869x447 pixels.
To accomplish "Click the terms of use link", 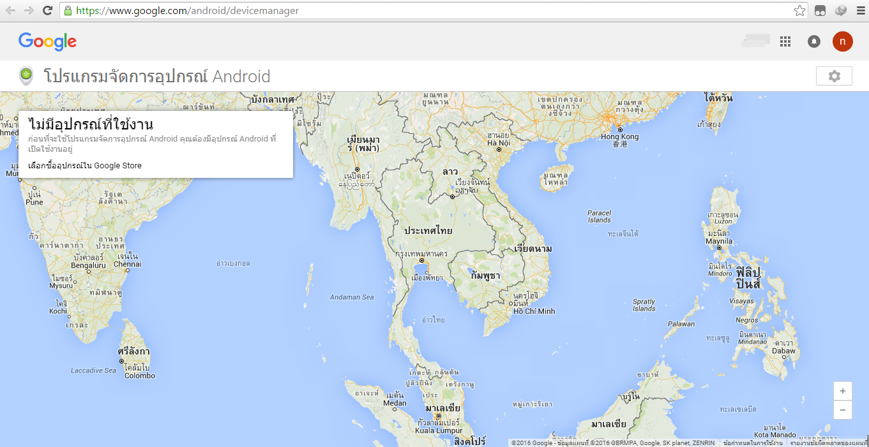I will 753,443.
